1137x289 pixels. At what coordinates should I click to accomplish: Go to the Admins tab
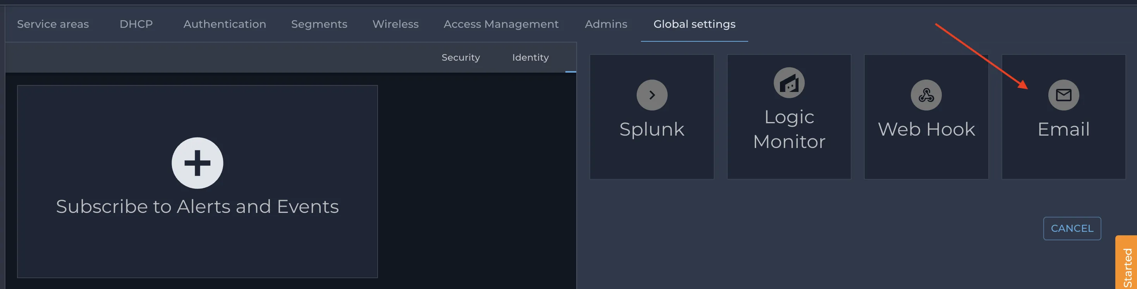pos(606,24)
